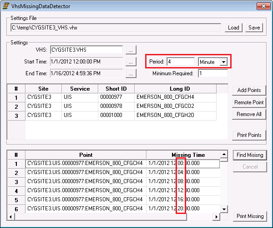Click the results vertical scrollbar up arrow
This screenshot has width=273, height=228.
224,154
